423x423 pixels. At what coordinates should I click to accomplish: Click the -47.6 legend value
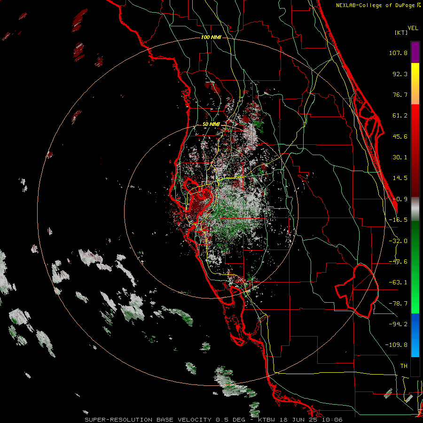pyautogui.click(x=398, y=262)
